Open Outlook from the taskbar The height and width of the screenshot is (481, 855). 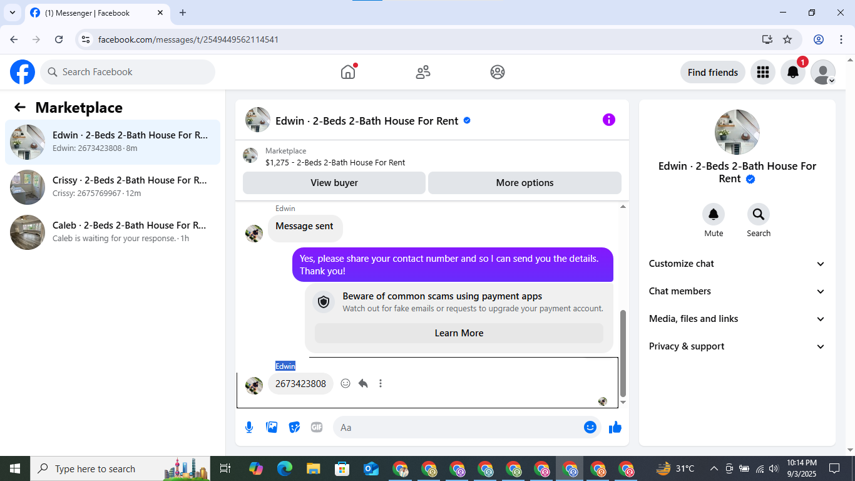click(x=371, y=468)
